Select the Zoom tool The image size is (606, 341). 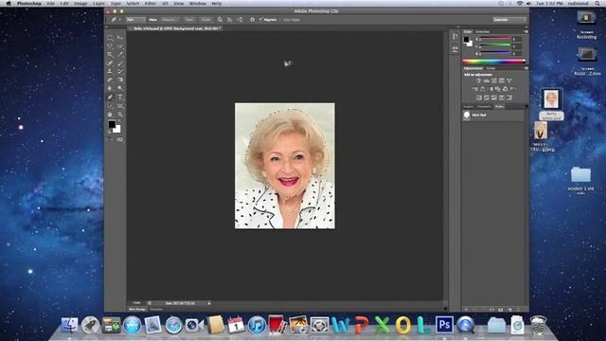pyautogui.click(x=120, y=115)
